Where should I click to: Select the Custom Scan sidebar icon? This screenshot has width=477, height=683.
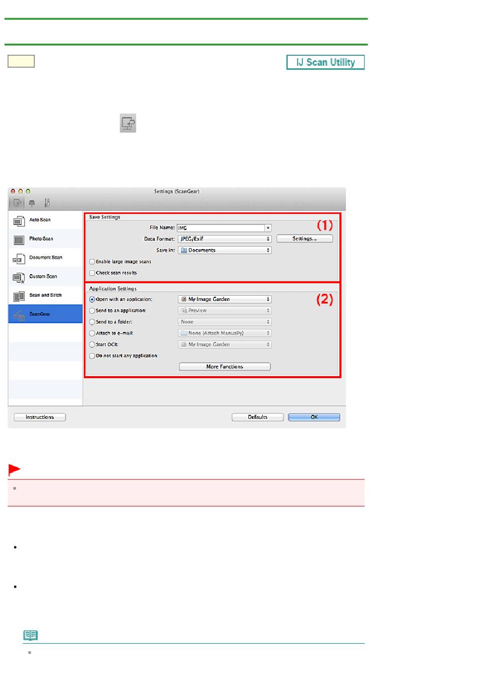pos(19,277)
